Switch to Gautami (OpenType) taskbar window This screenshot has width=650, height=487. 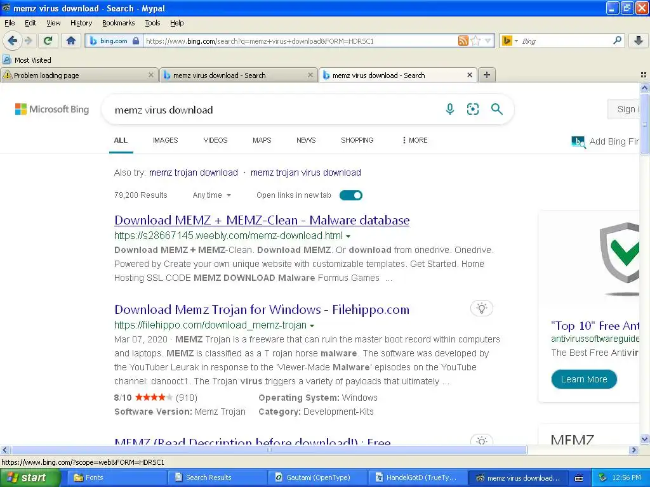point(318,478)
